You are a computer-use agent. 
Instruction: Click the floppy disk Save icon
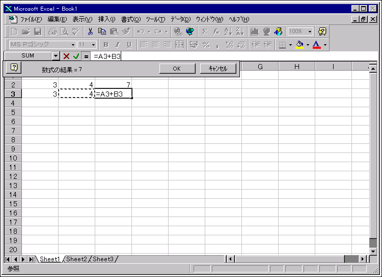38,32
